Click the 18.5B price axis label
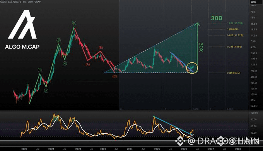This screenshot has height=151, width=263. [x=254, y=30]
